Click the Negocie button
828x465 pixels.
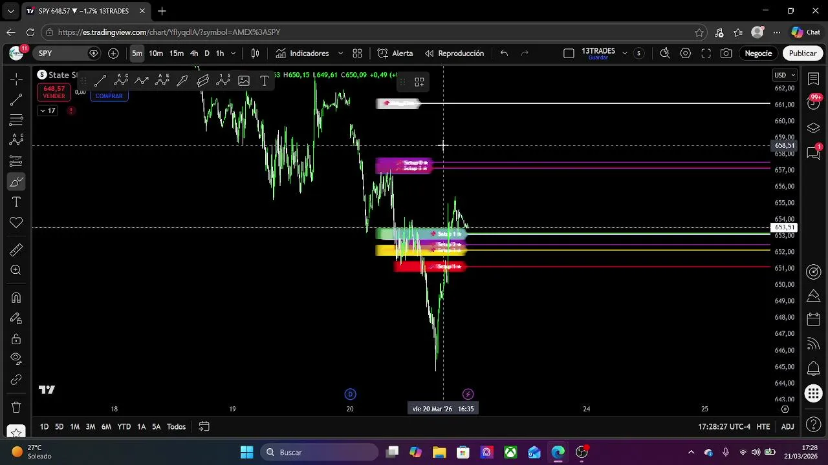click(758, 54)
